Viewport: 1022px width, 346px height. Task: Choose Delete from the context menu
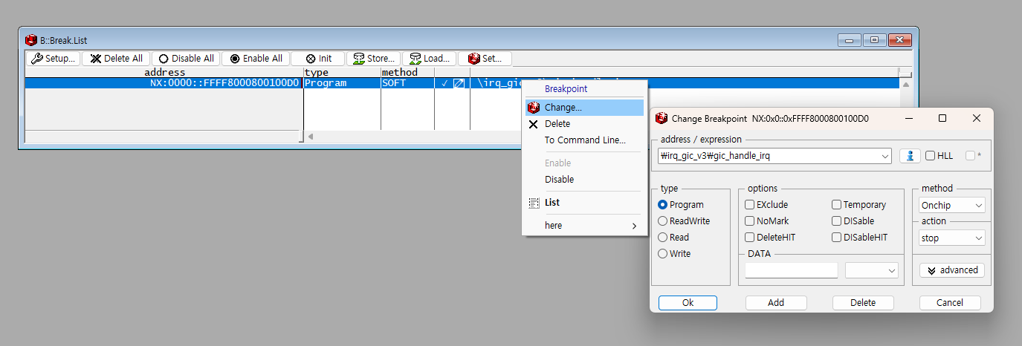(583, 124)
